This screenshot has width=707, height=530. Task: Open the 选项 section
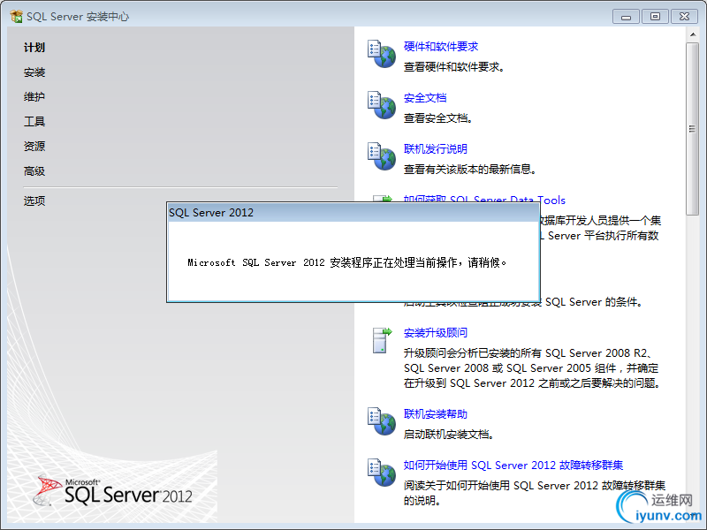pos(34,201)
